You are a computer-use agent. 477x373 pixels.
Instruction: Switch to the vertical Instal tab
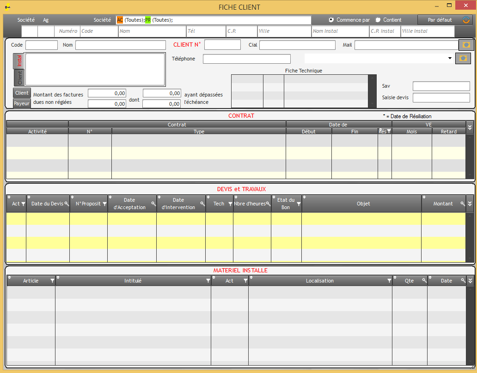tap(19, 61)
